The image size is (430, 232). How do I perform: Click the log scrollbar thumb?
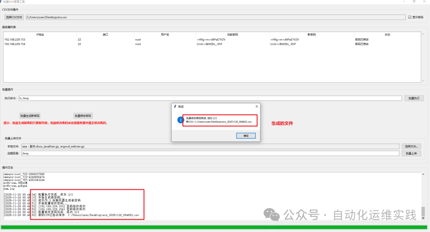tap(423, 211)
